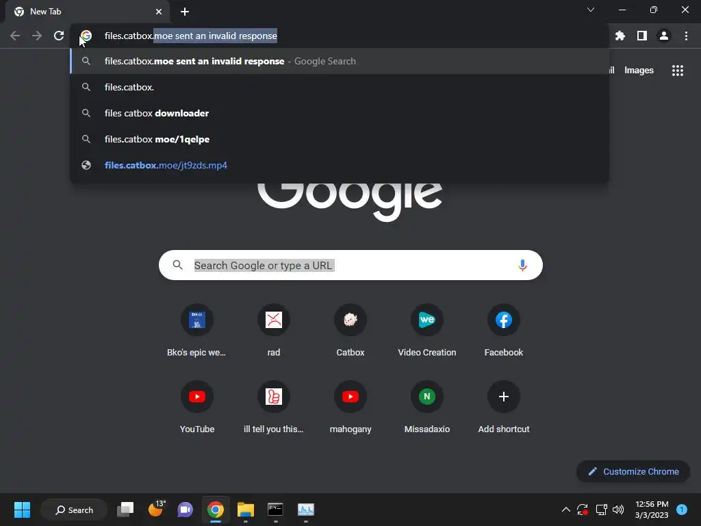Select the 'files catbox downloader' suggestion
The image size is (701, 526).
click(340, 113)
